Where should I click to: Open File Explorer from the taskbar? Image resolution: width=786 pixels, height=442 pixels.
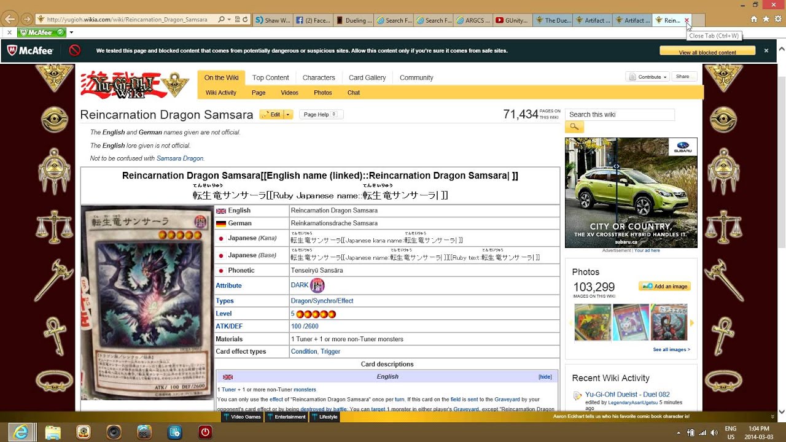[53, 432]
